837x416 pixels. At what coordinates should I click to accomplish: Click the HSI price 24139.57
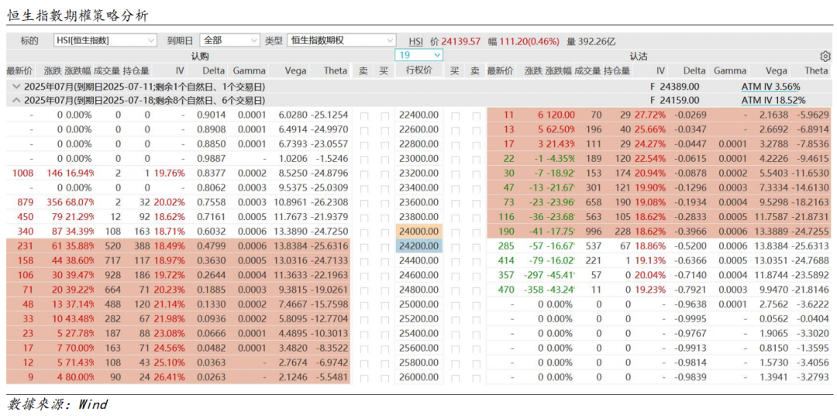[460, 41]
